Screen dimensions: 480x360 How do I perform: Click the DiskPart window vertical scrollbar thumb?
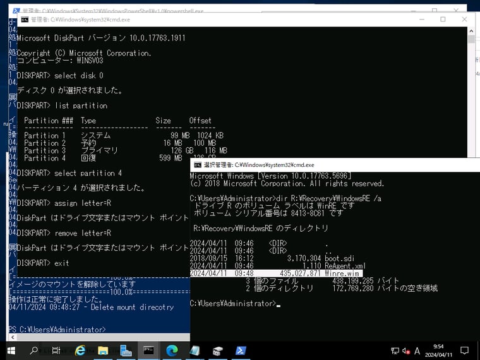click(x=471, y=39)
